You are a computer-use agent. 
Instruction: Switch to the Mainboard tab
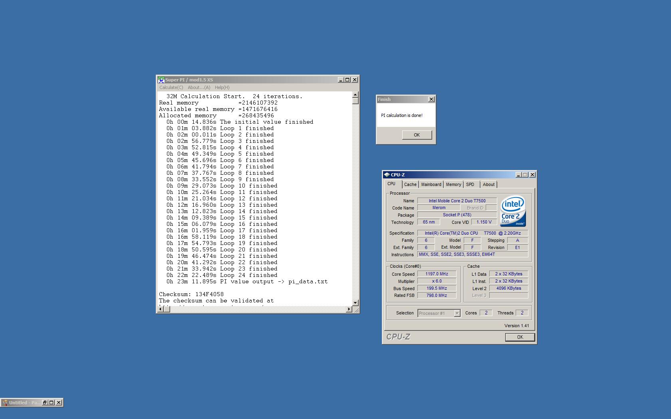(x=431, y=184)
